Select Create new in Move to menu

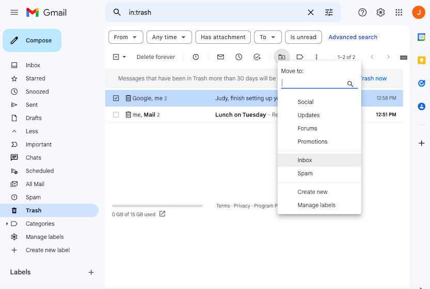319,192
